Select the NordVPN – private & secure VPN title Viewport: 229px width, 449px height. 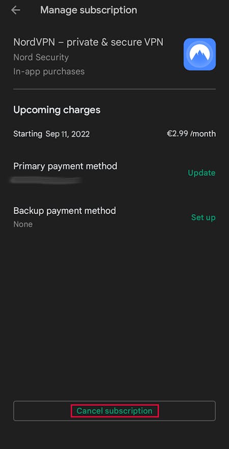point(89,42)
